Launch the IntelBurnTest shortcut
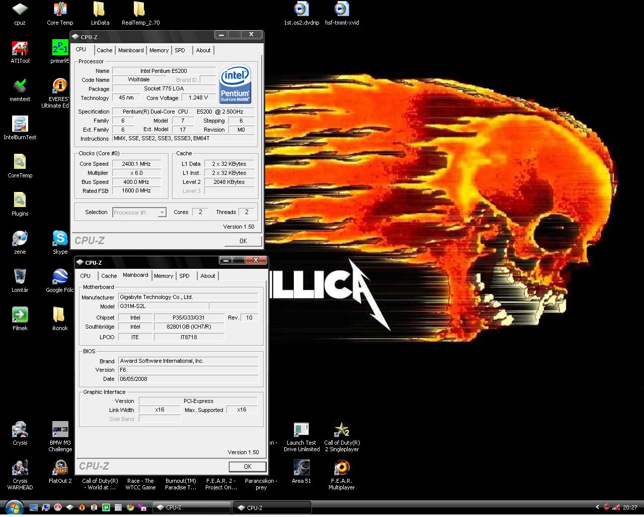Image resolution: width=644 pixels, height=517 pixels. 20,129
